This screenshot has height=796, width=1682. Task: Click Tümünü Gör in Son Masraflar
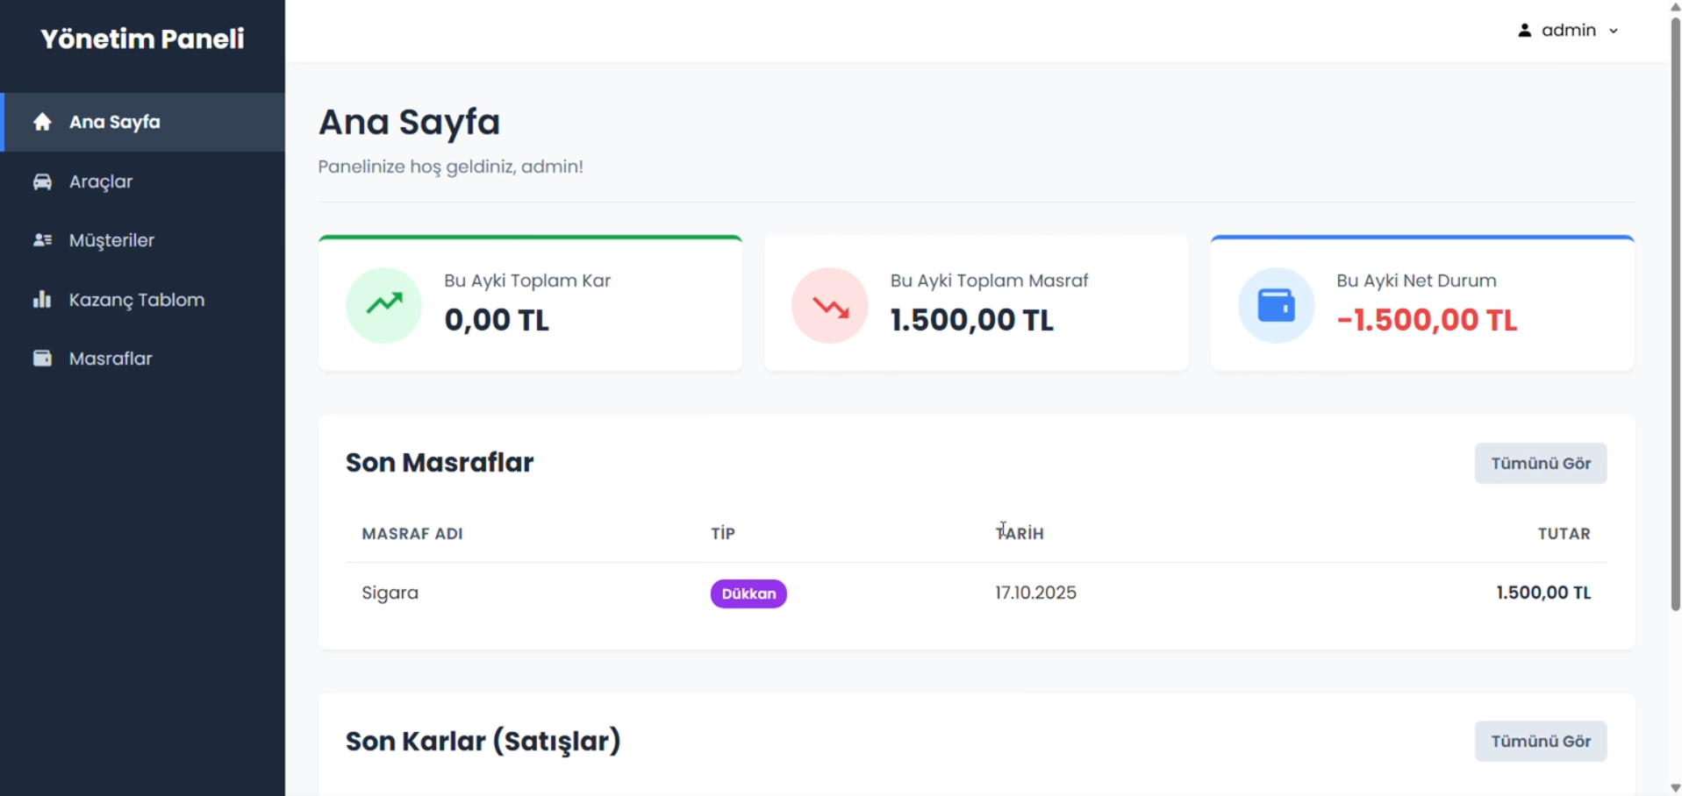coord(1540,463)
